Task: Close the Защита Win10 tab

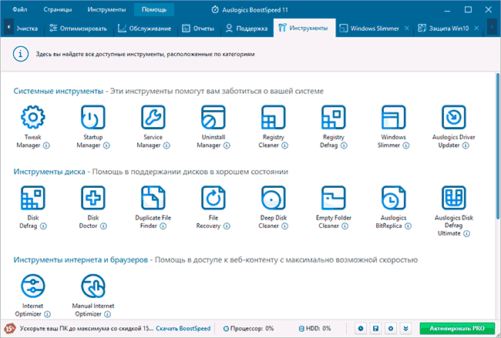Action: pyautogui.click(x=476, y=28)
